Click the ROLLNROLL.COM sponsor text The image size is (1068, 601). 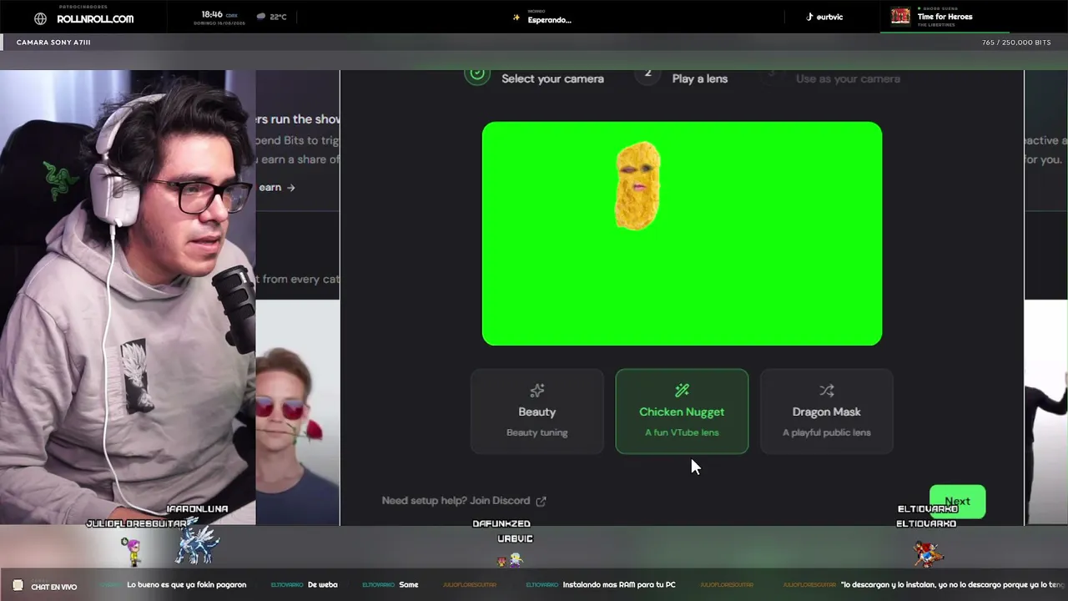click(x=95, y=19)
